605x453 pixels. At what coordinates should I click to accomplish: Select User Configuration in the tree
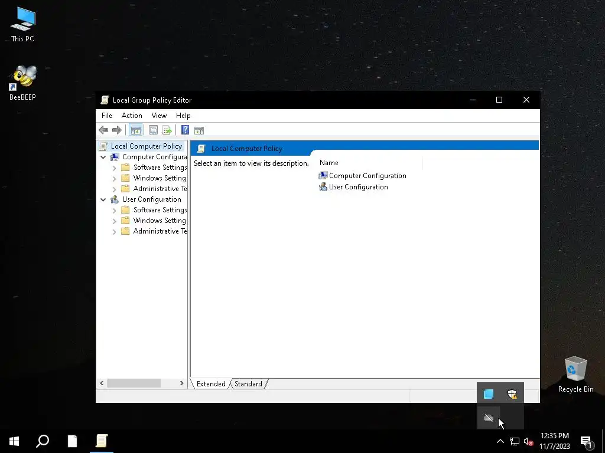pyautogui.click(x=152, y=199)
